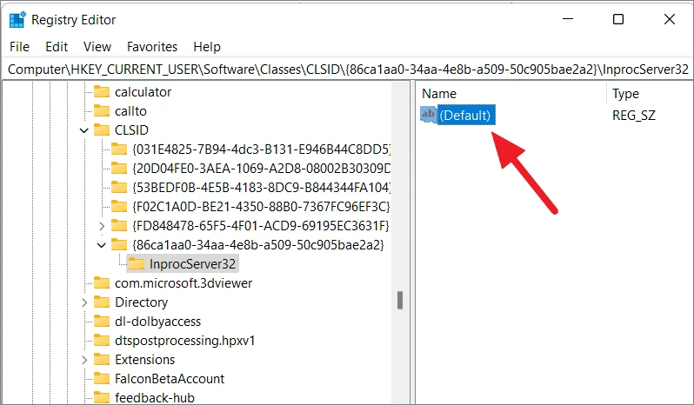694x405 pixels.
Task: Collapse the {86ca1aa0-34aa-4e8b key
Action: [102, 245]
